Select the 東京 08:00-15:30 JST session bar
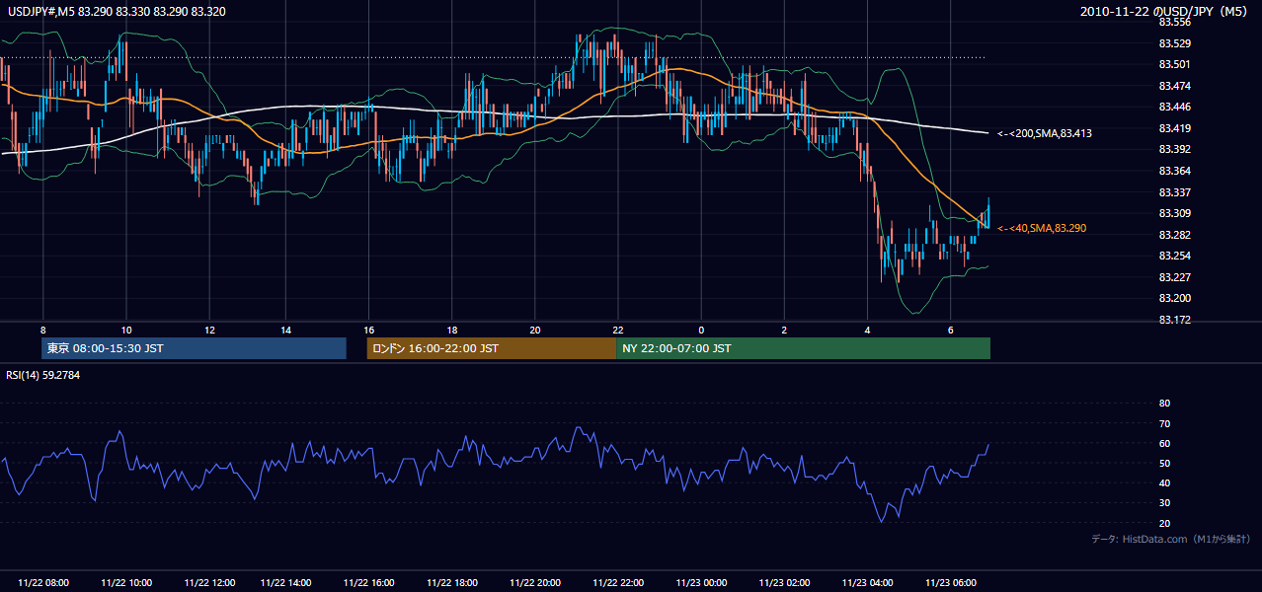 coord(194,348)
